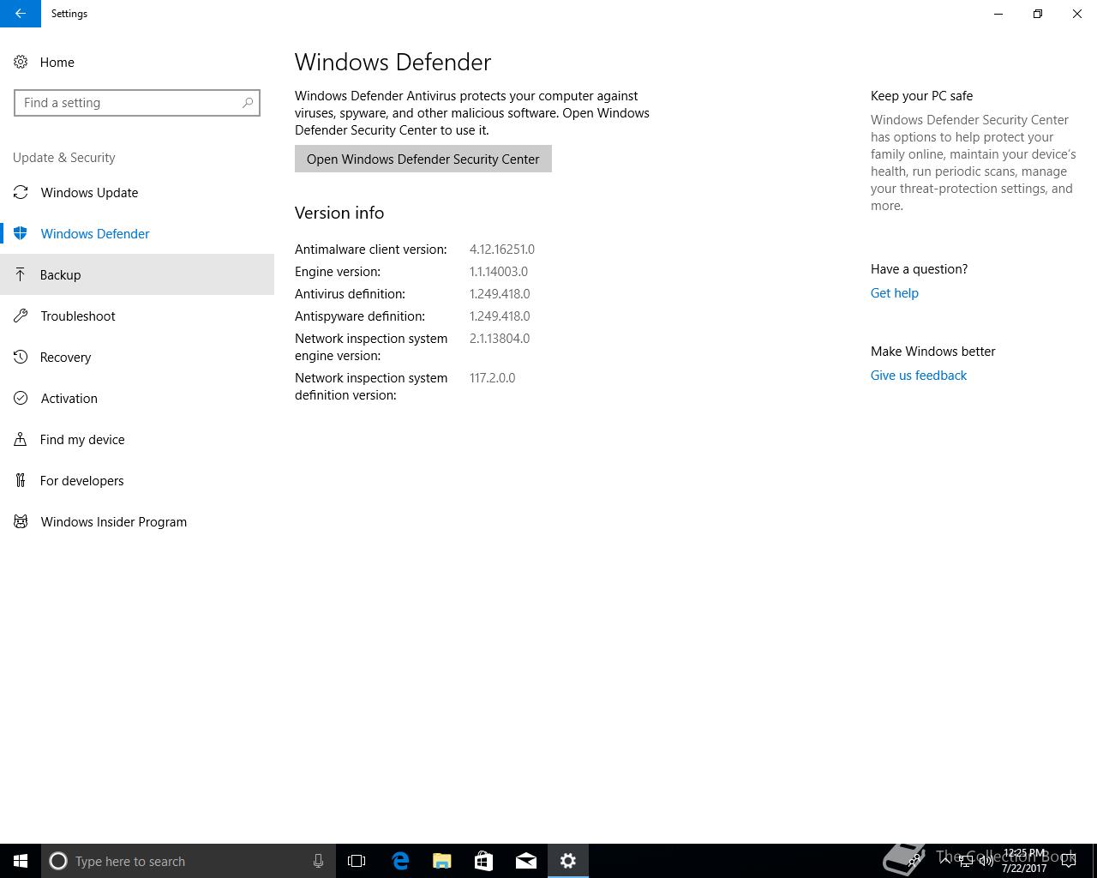
Task: Click the Antispyware definition label
Action: pyautogui.click(x=359, y=316)
